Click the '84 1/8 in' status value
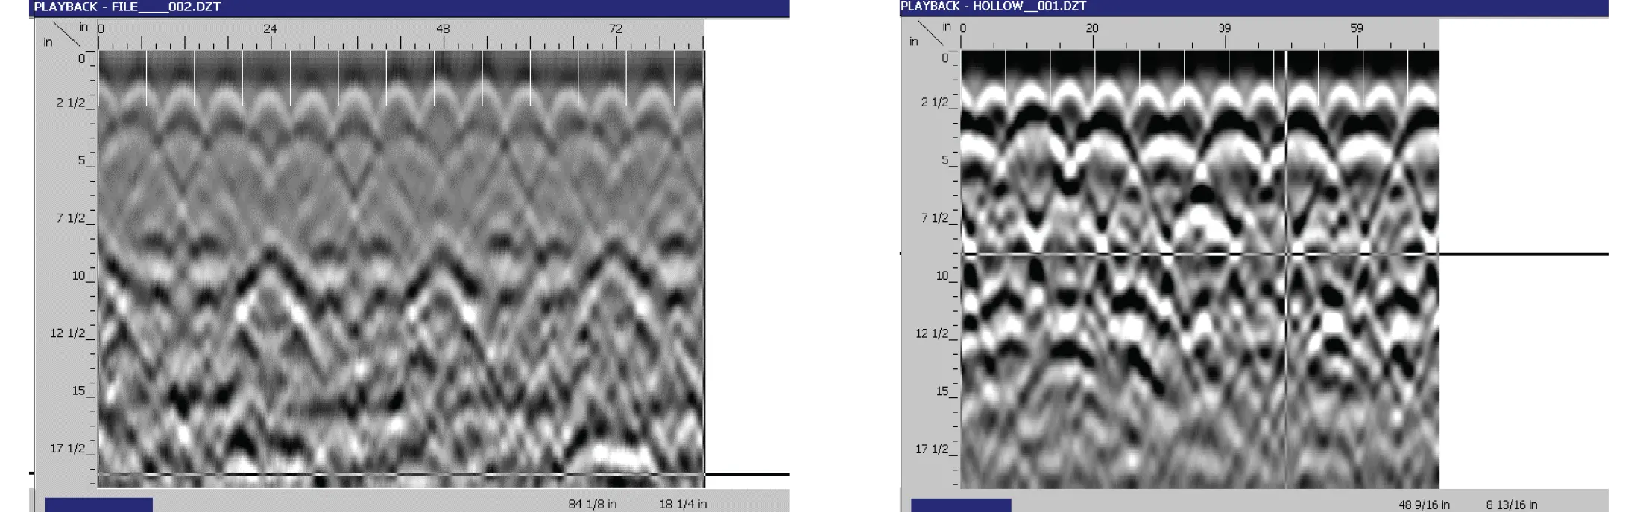 (592, 504)
